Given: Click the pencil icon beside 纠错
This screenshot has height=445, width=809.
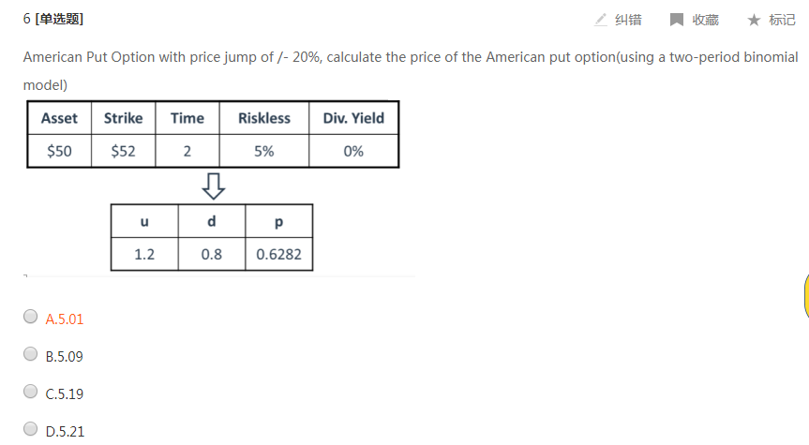Looking at the screenshot, I should coord(602,20).
